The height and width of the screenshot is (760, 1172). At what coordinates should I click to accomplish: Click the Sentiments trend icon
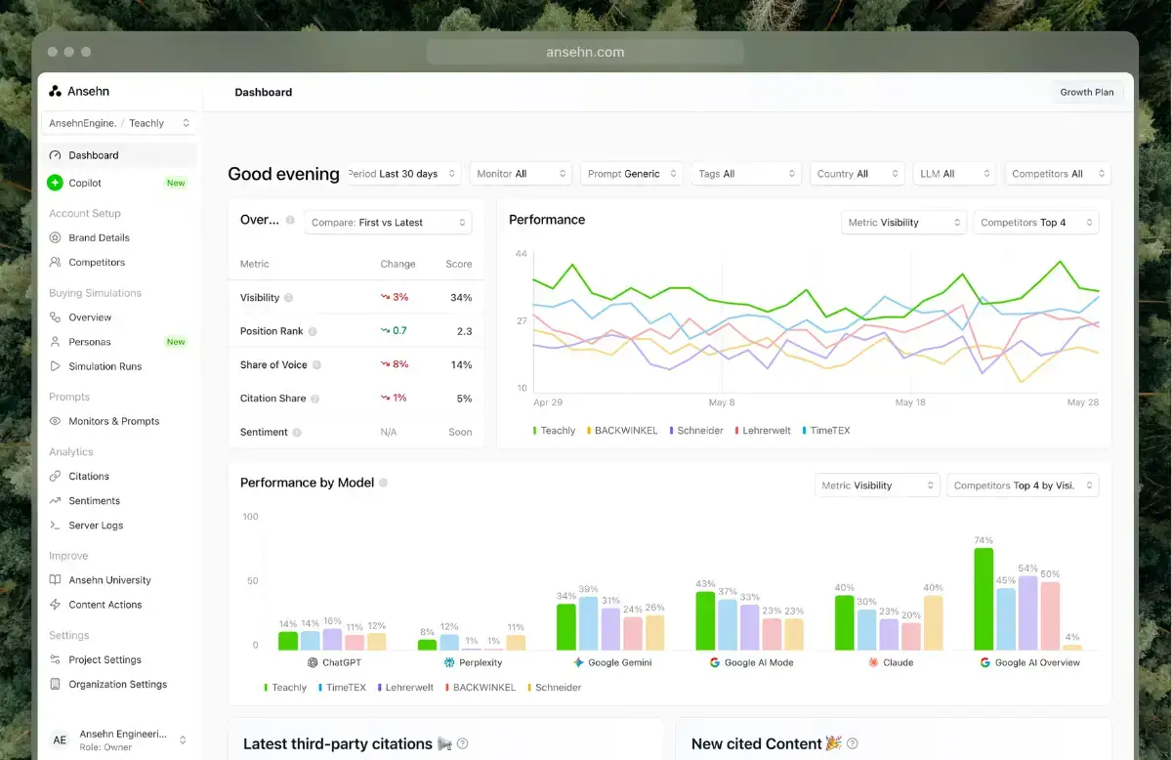pyautogui.click(x=56, y=500)
